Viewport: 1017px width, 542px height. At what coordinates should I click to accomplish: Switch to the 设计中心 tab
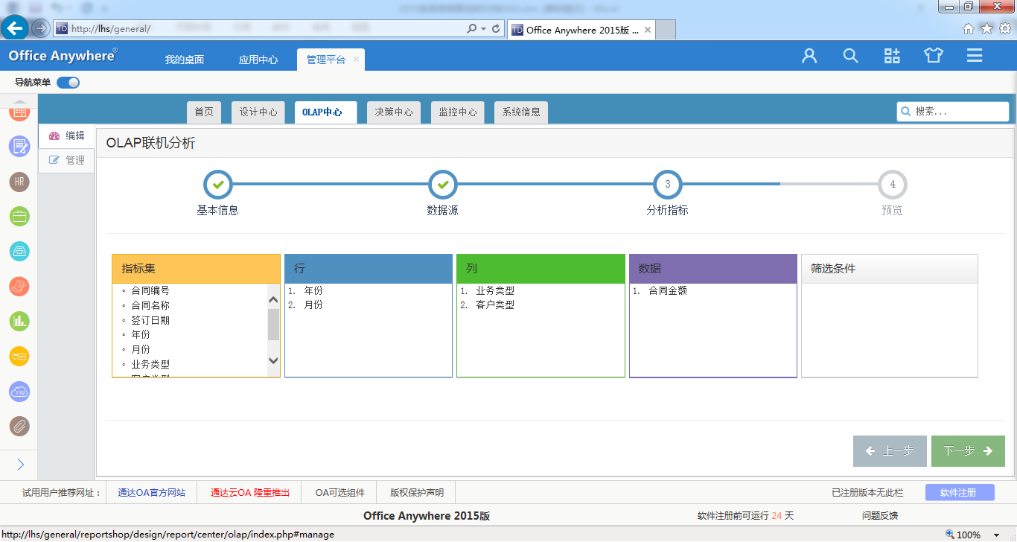(x=258, y=112)
